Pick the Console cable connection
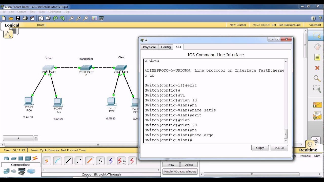The width and height of the screenshot is (324, 182). point(57,161)
